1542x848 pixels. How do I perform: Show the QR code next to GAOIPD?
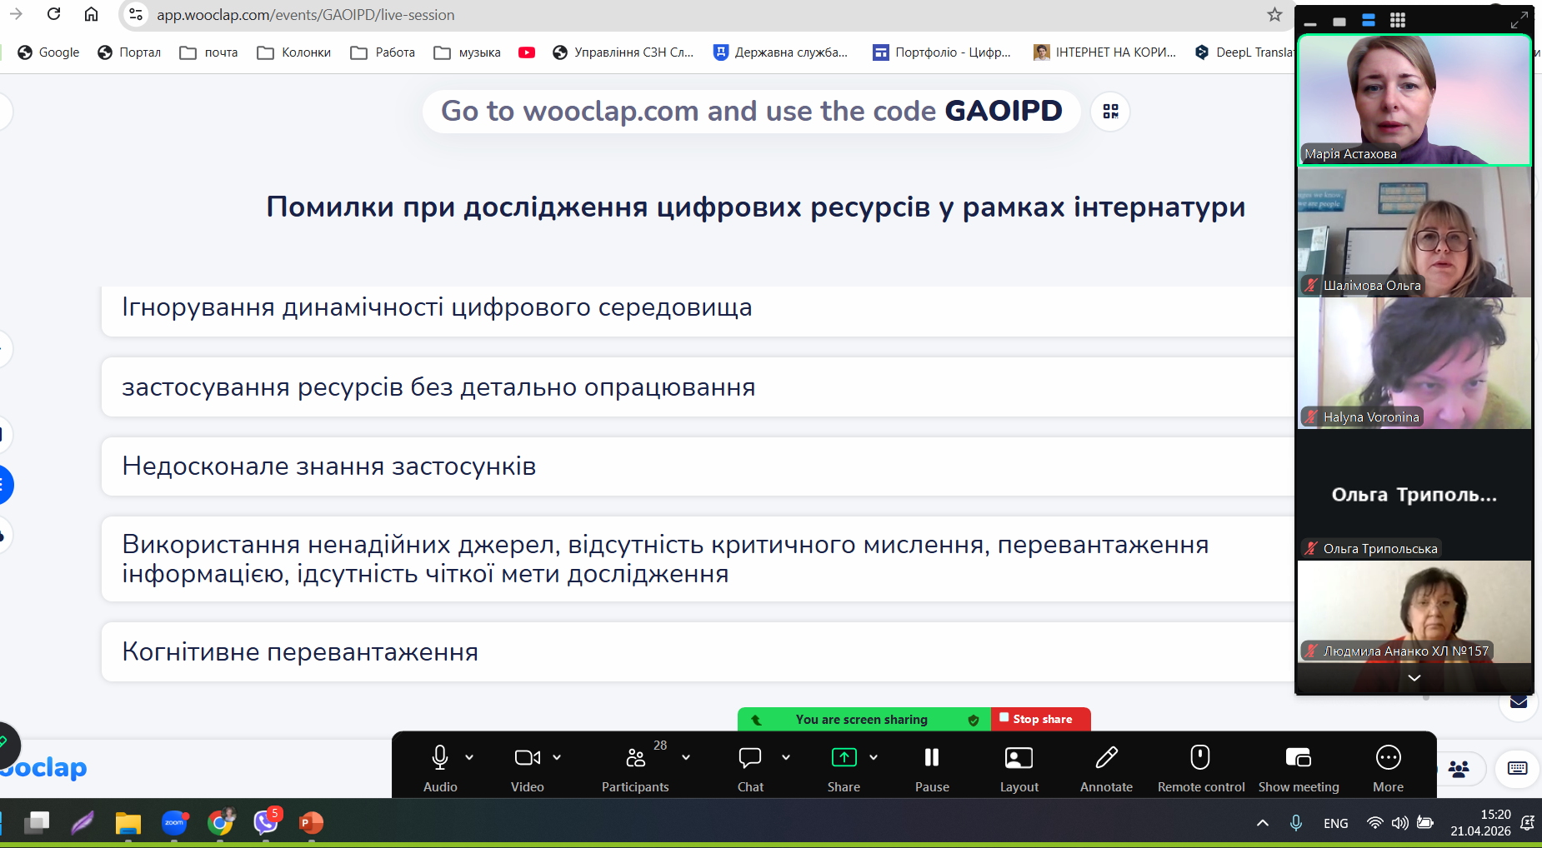pos(1110,112)
